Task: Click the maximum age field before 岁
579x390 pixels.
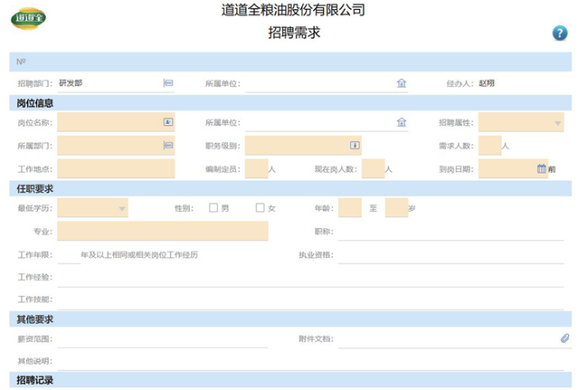Action: 396,207
